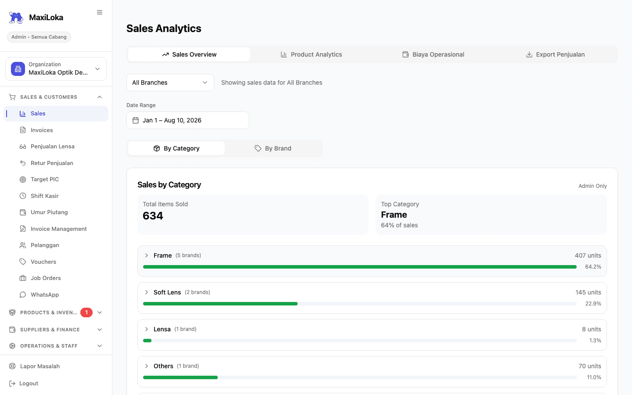This screenshot has height=395, width=632.
Task: Click the Job Orders briefcase icon
Action: pyautogui.click(x=23, y=278)
